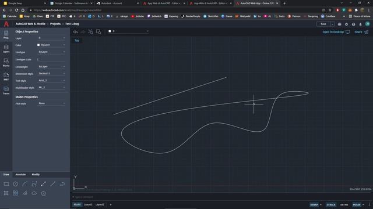This screenshot has height=209, width=373.
Task: Click the Redo arrow
Action: point(83,32)
